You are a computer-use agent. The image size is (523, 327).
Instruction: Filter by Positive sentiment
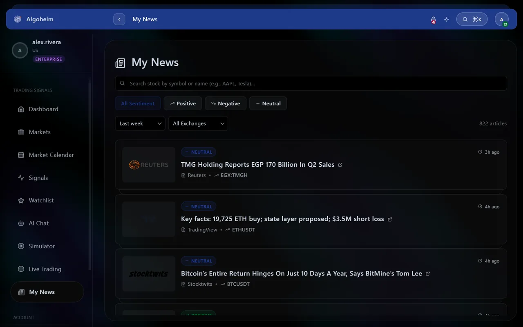[183, 103]
